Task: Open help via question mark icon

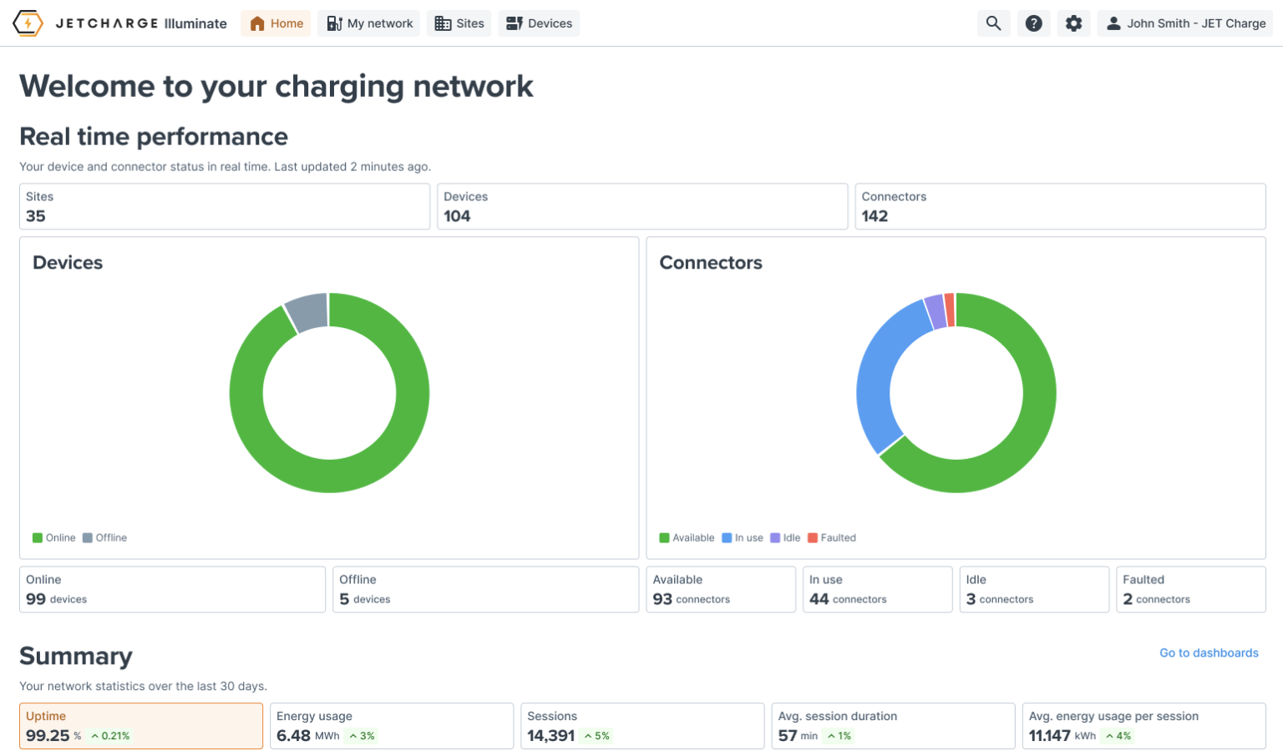Action: 1033,23
